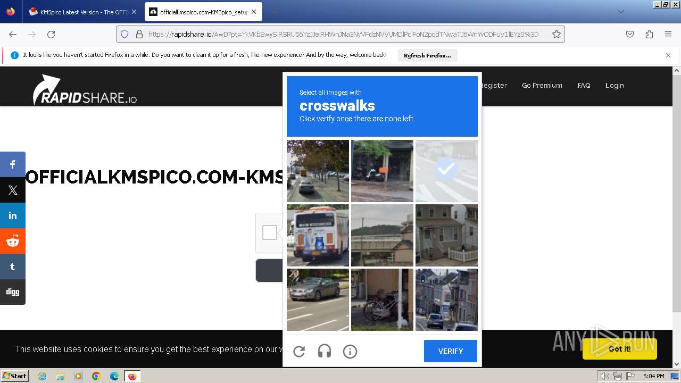Select captcha tile with parked bicycle
Image resolution: width=681 pixels, height=383 pixels.
pyautogui.click(x=382, y=299)
